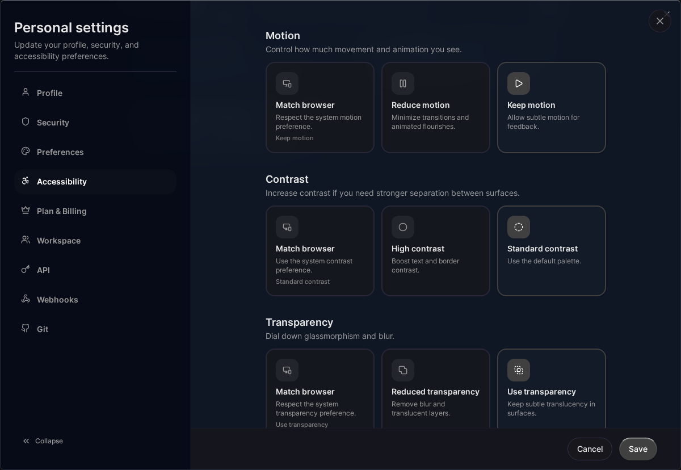
Task: Click the pause icon on Reduce motion card
Action: 403,83
